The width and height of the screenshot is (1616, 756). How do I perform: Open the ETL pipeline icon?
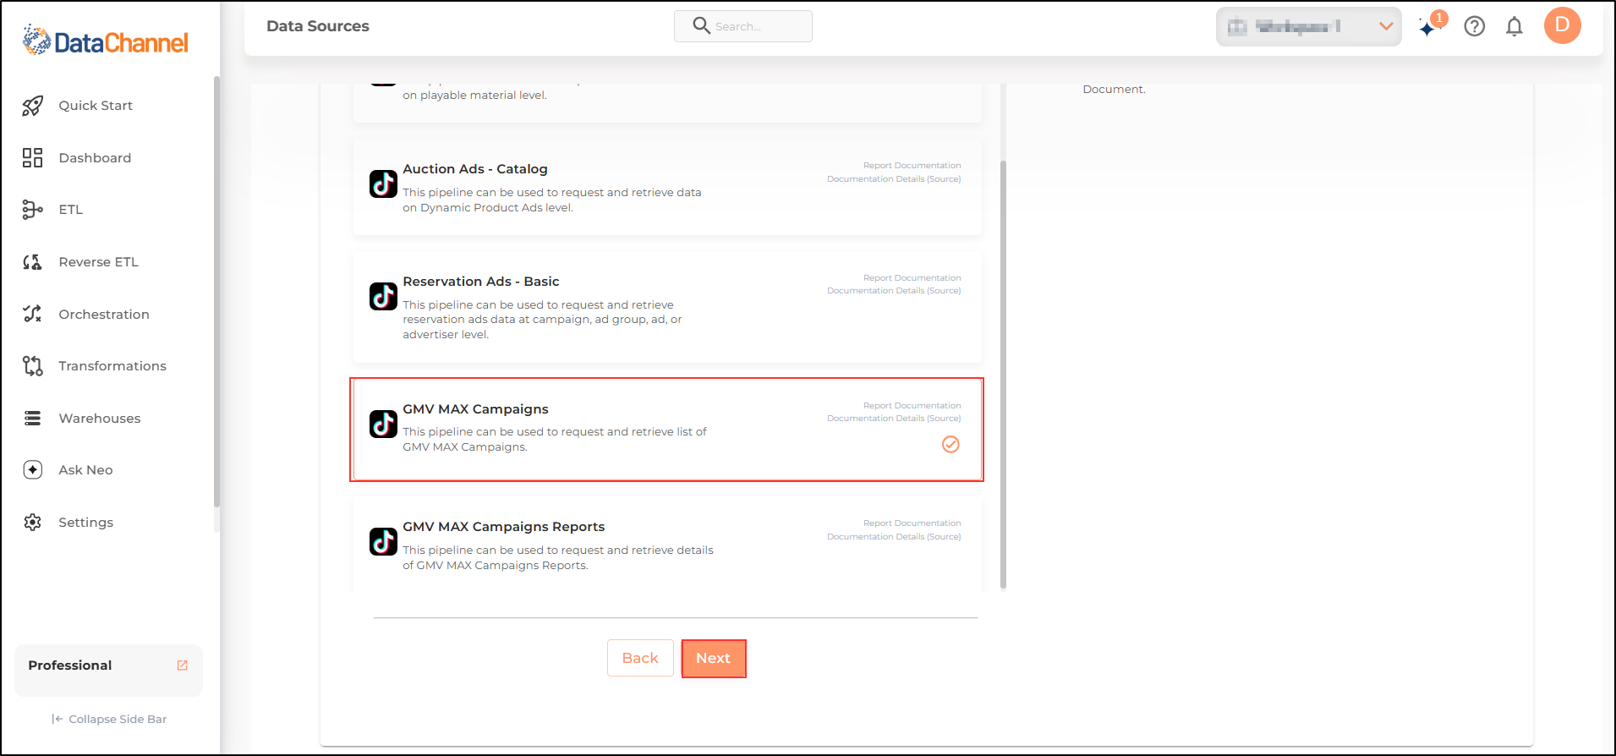[32, 210]
